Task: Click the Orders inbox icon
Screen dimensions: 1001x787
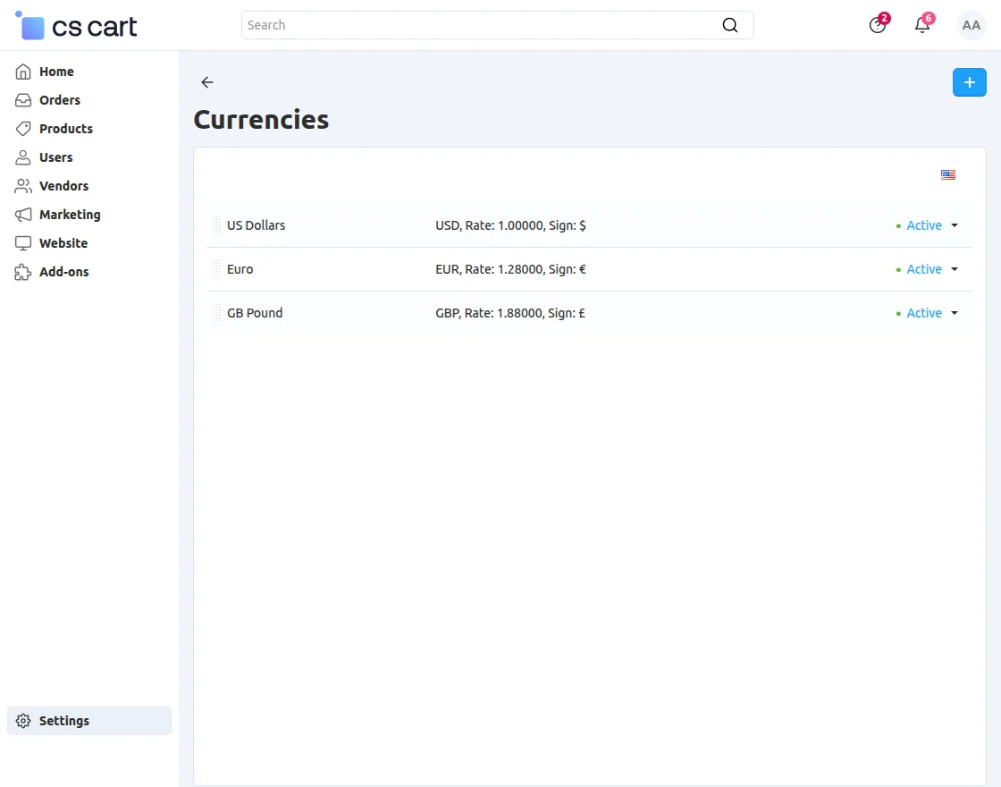Action: click(x=23, y=100)
